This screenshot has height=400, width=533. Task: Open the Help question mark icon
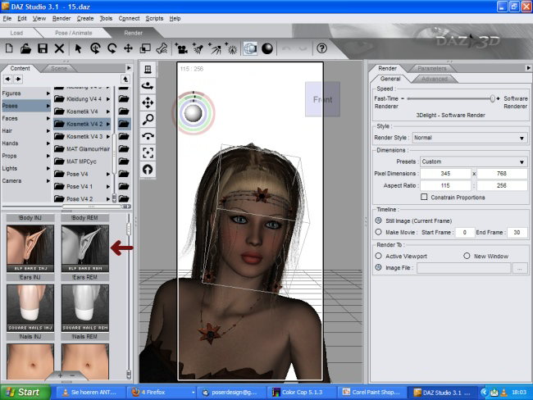click(x=321, y=48)
